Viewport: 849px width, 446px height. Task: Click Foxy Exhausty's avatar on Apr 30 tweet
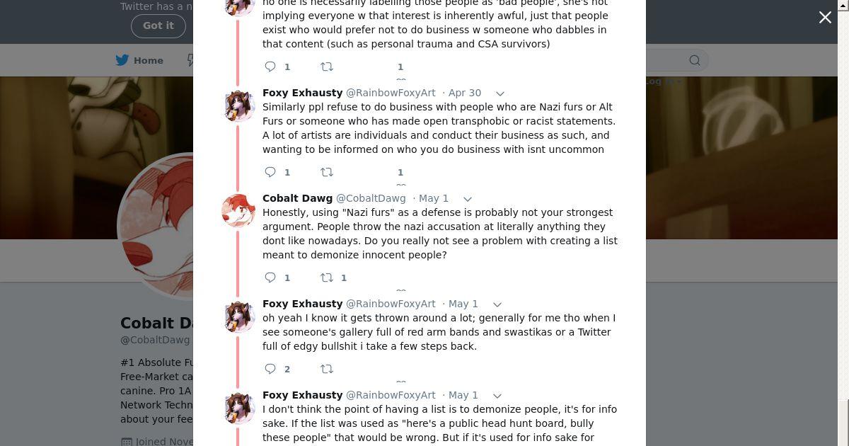pyautogui.click(x=238, y=105)
